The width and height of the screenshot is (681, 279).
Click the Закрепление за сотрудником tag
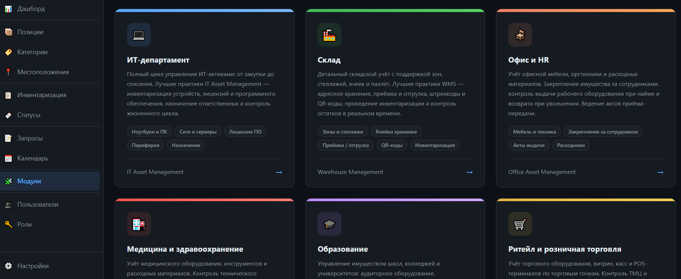tap(603, 132)
